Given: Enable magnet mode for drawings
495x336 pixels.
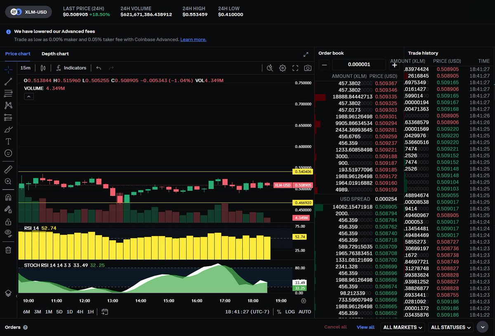Looking at the screenshot, I should click(9, 197).
